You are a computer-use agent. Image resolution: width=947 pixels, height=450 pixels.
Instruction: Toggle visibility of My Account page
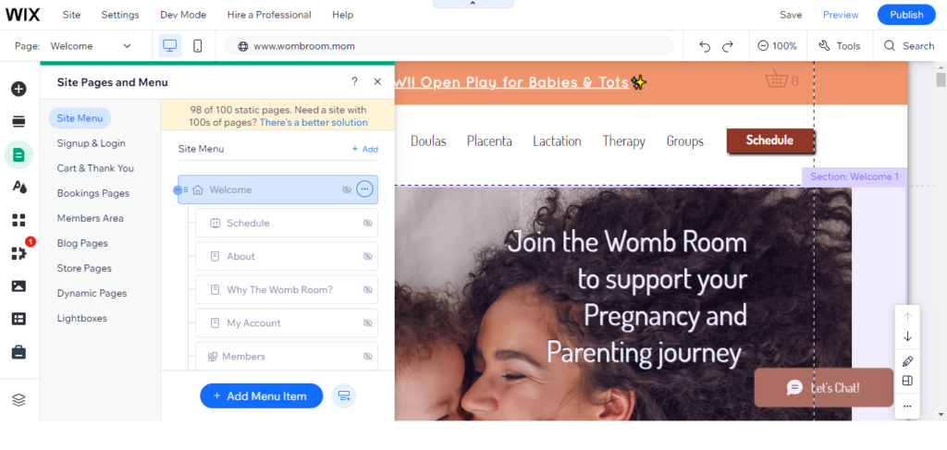coord(368,323)
